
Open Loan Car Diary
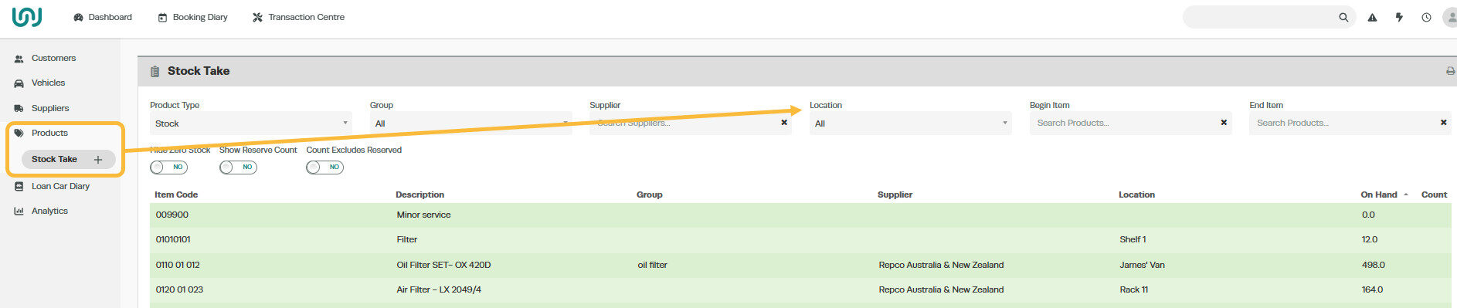coord(60,186)
